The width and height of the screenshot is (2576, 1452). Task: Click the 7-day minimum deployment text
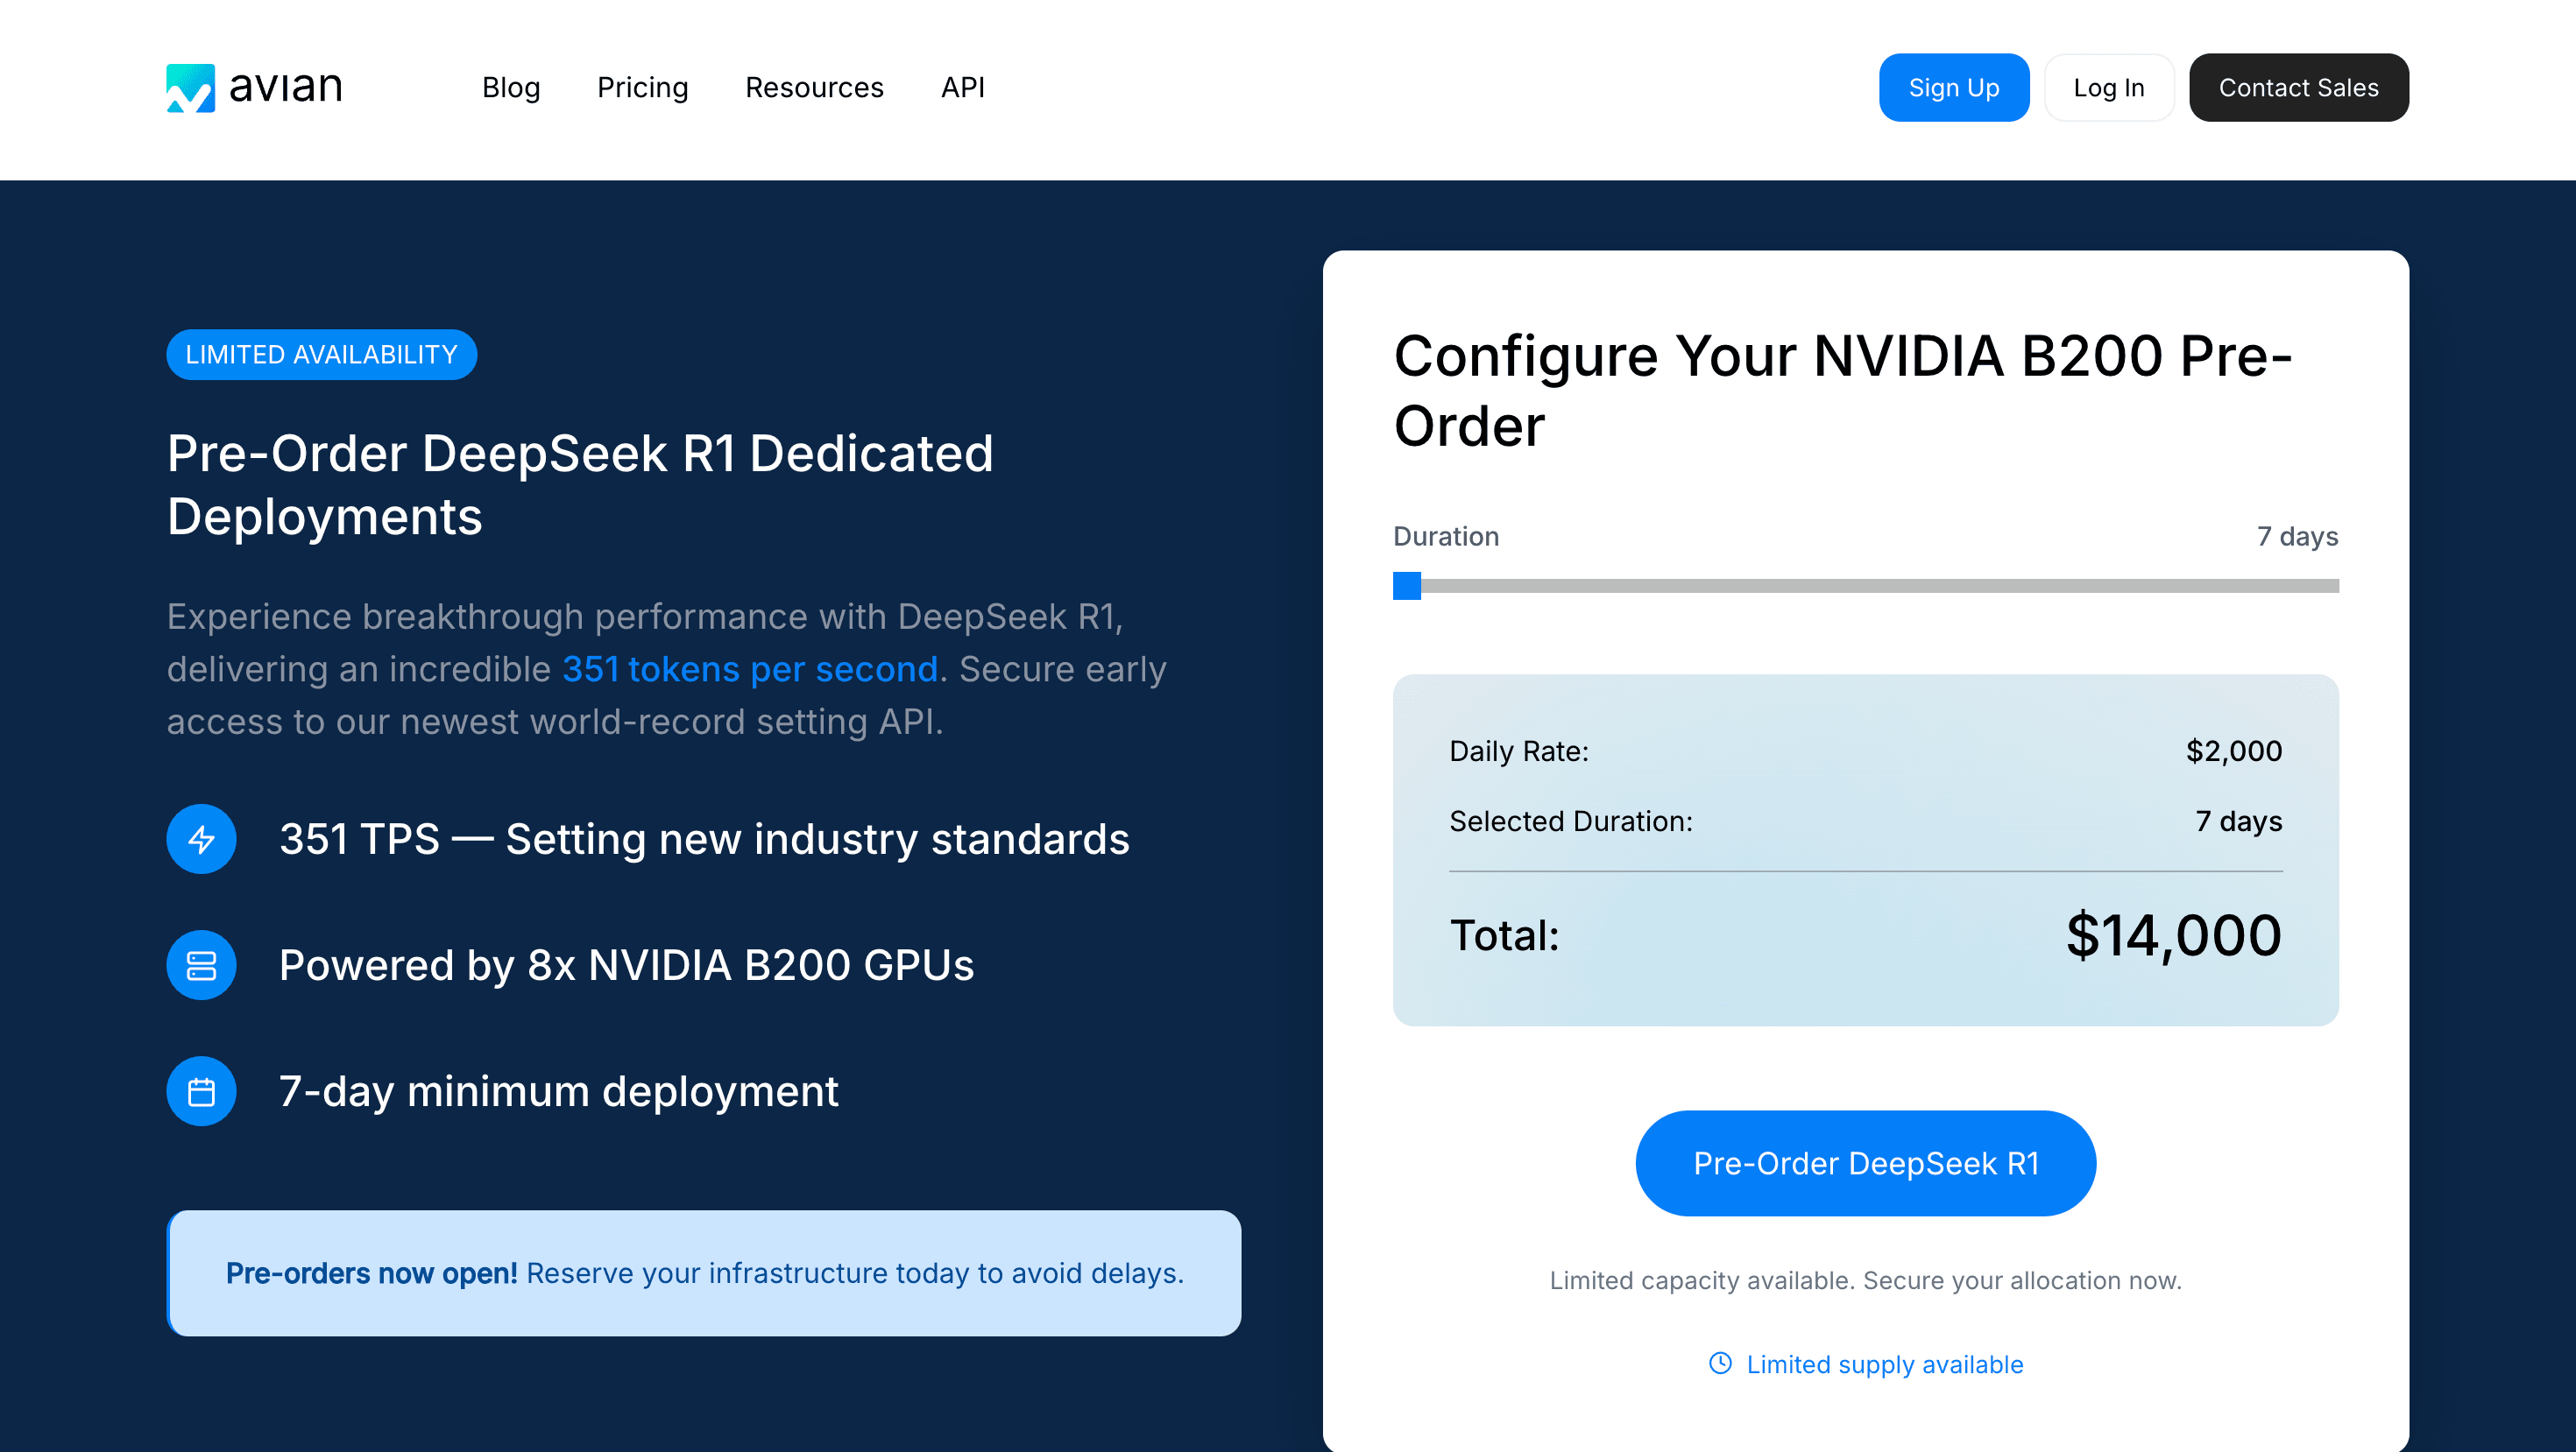tap(559, 1091)
